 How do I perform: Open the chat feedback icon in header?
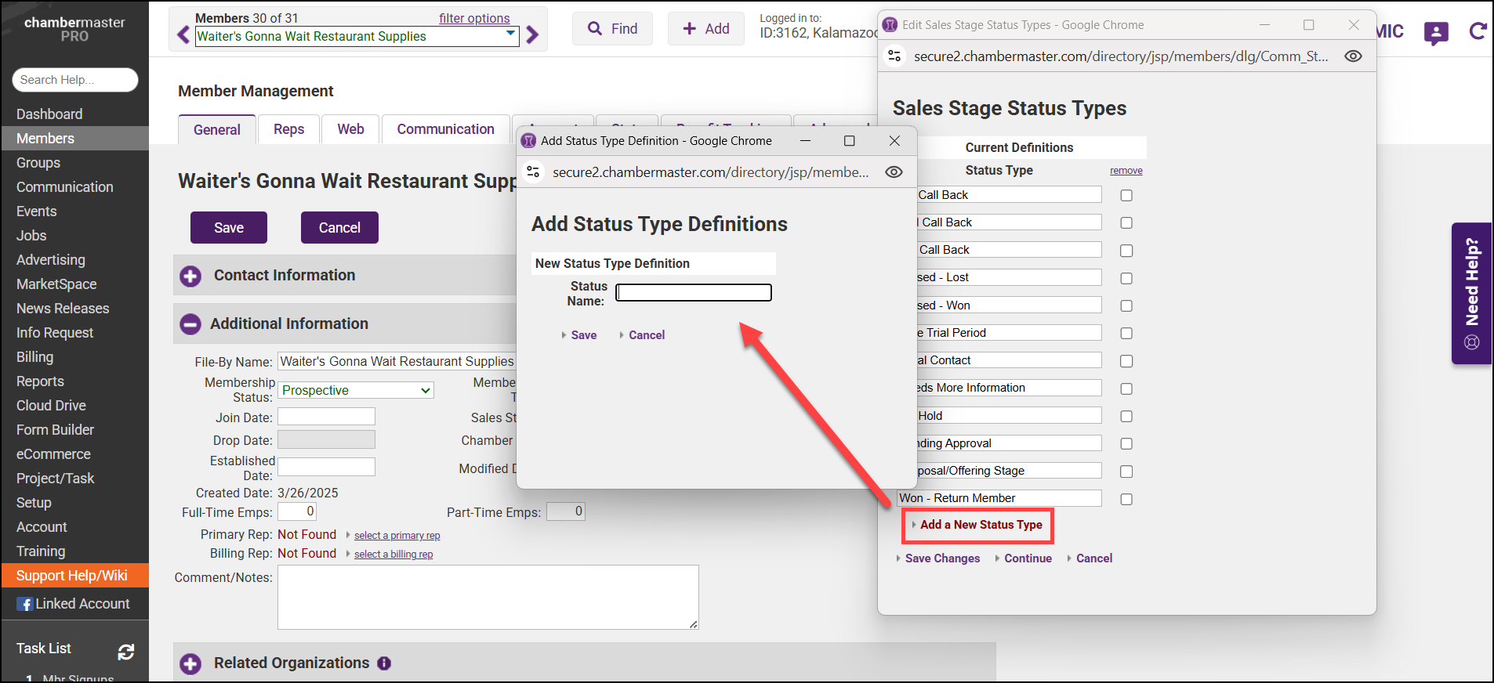(x=1435, y=33)
